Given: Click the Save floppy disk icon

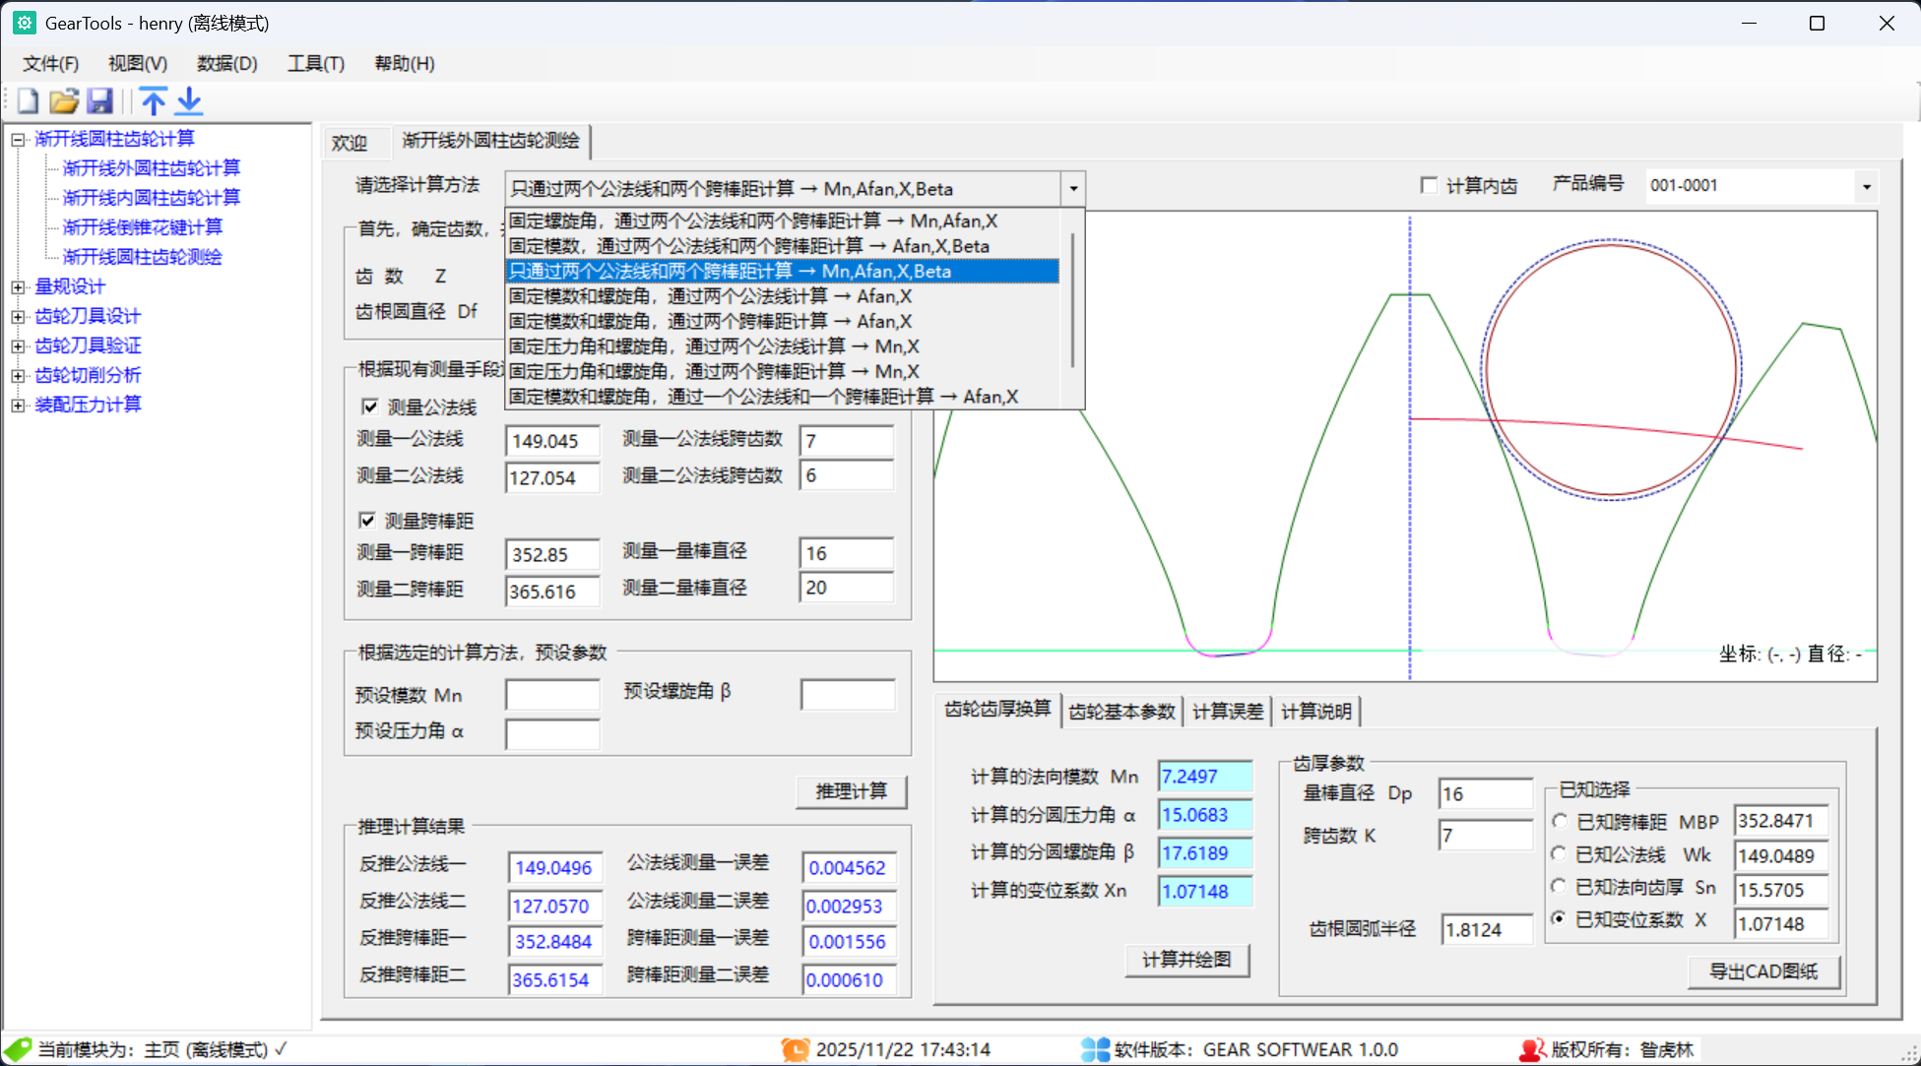Looking at the screenshot, I should point(99,100).
